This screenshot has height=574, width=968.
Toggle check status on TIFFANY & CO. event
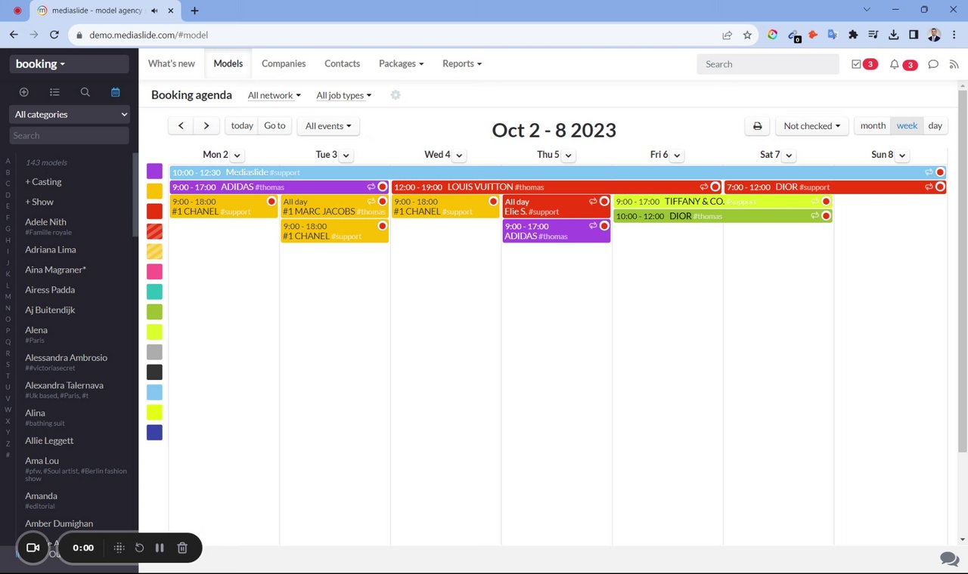826,202
